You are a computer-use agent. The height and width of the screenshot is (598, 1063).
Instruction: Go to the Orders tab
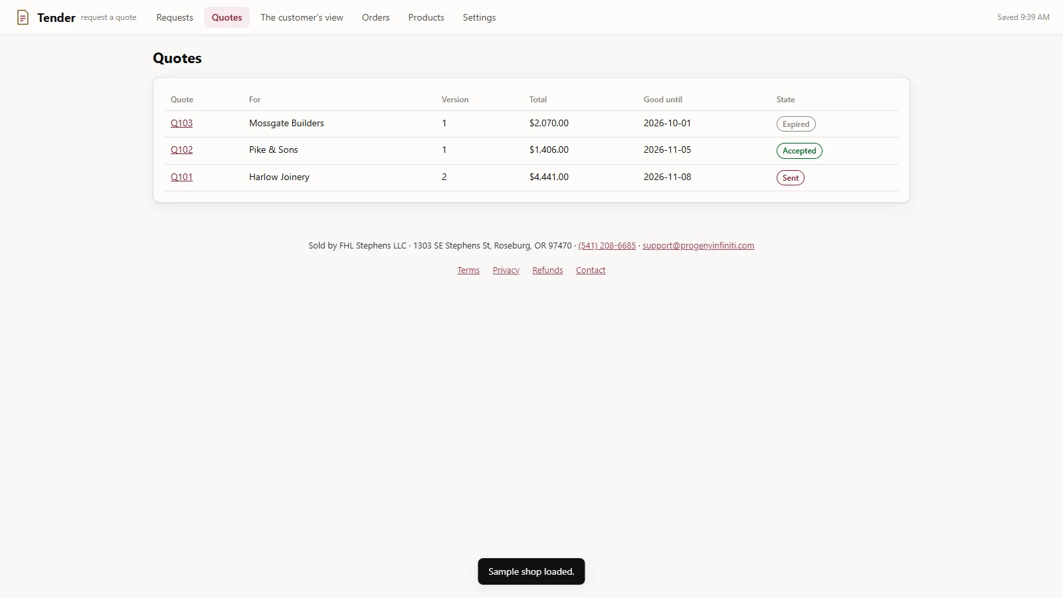(x=375, y=17)
